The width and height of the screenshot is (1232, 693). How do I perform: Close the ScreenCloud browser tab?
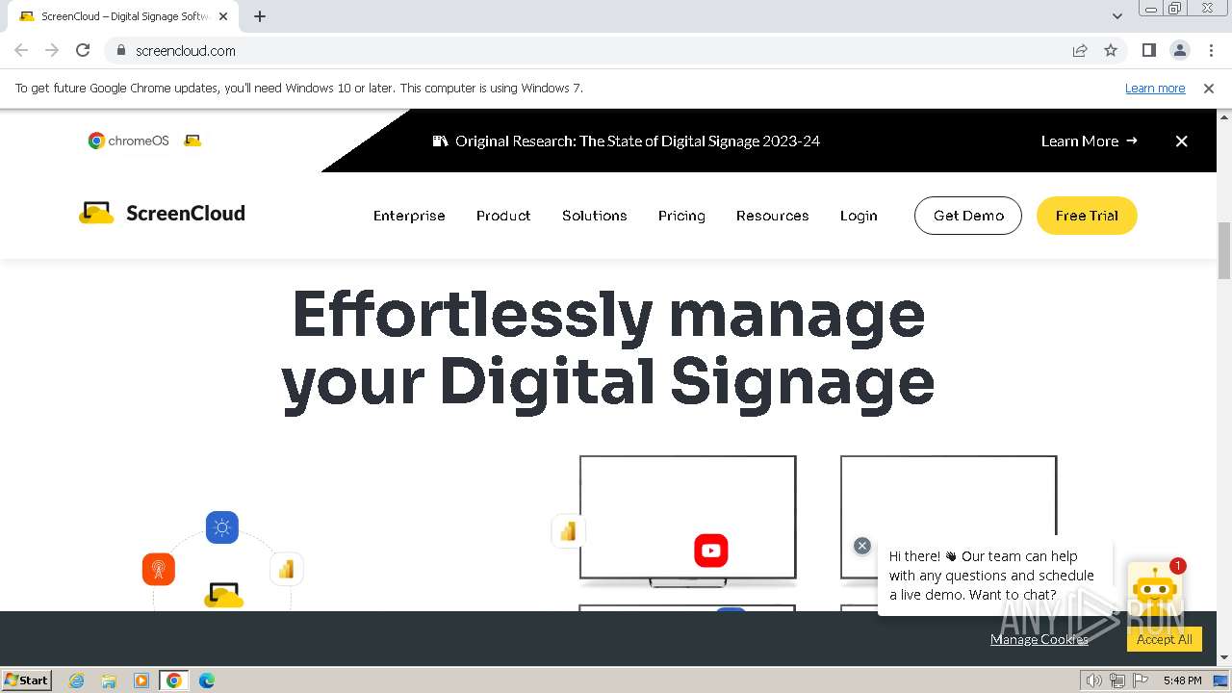[223, 16]
